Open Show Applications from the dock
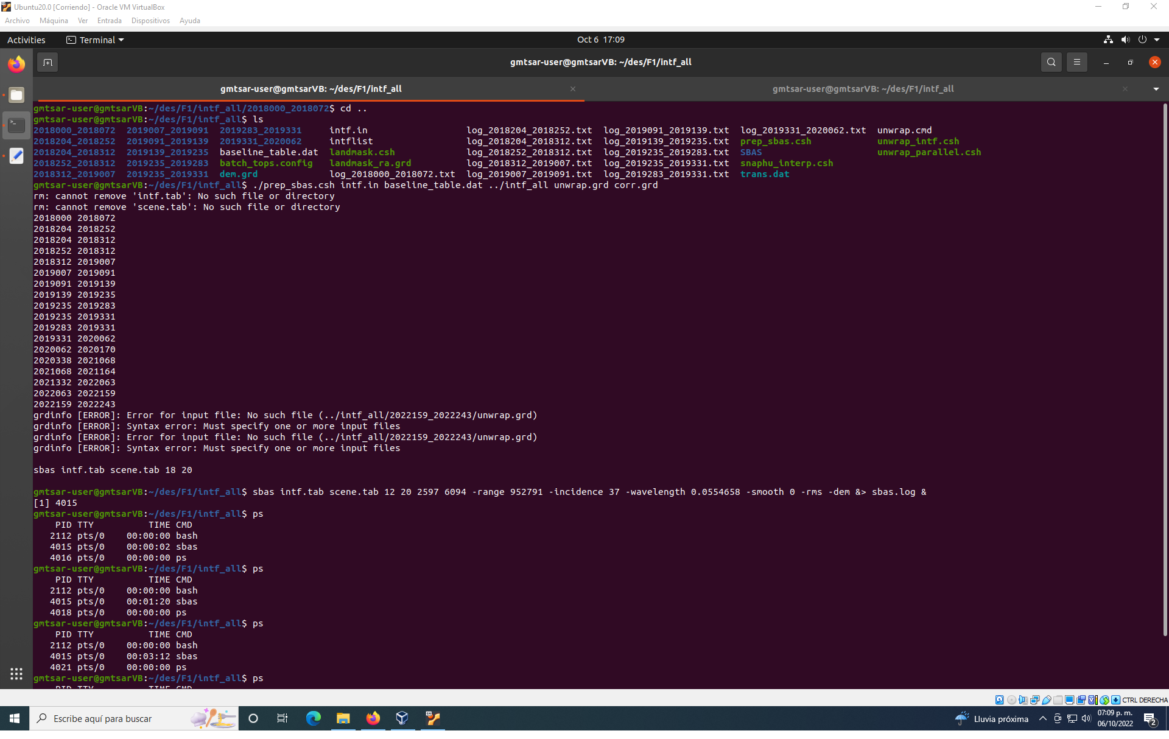Screen dimensions: 1169x739 tap(16, 674)
